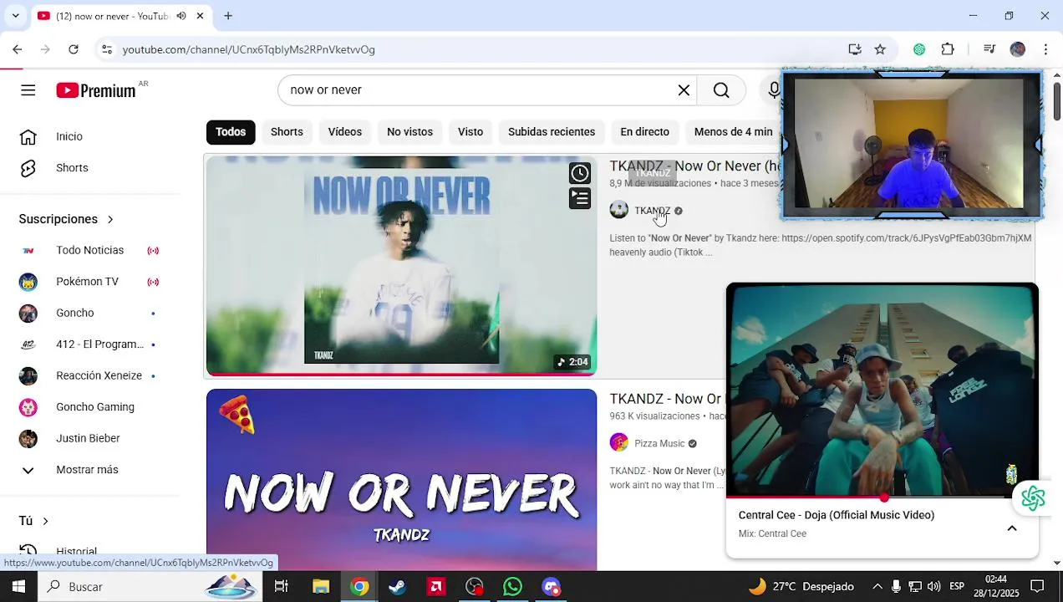Open Pizza Music Now Or Never lyric thumbnail
The image size is (1063, 602).
tap(402, 480)
